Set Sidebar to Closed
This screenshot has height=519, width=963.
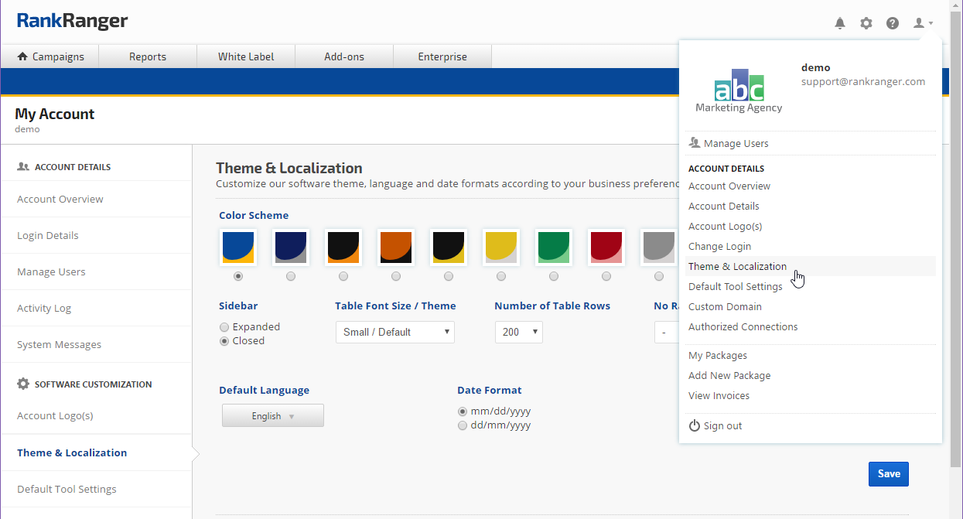point(224,341)
